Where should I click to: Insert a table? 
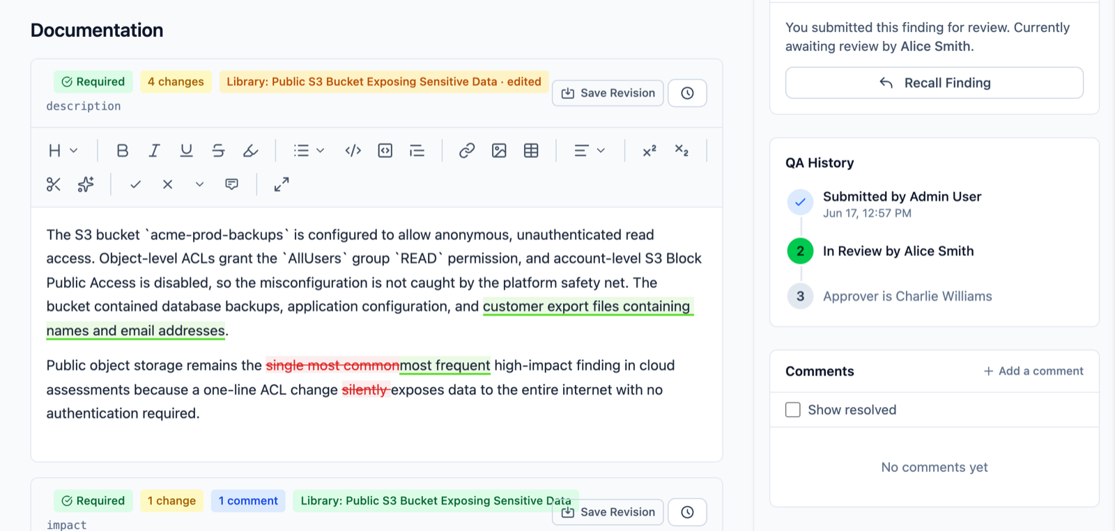(x=531, y=150)
